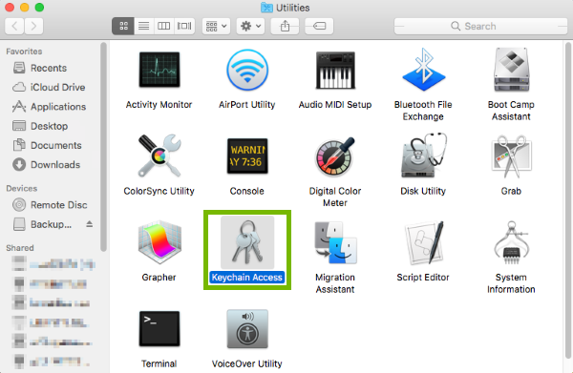This screenshot has height=373, width=573.
Task: Open Downloads in the sidebar
Action: pyautogui.click(x=47, y=165)
